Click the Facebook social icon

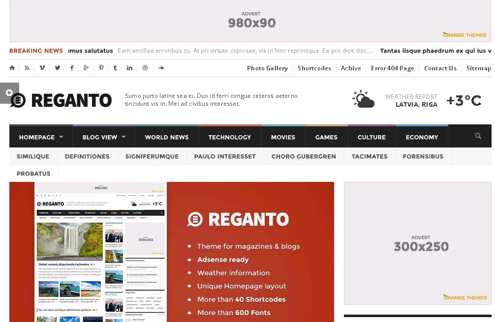[72, 68]
